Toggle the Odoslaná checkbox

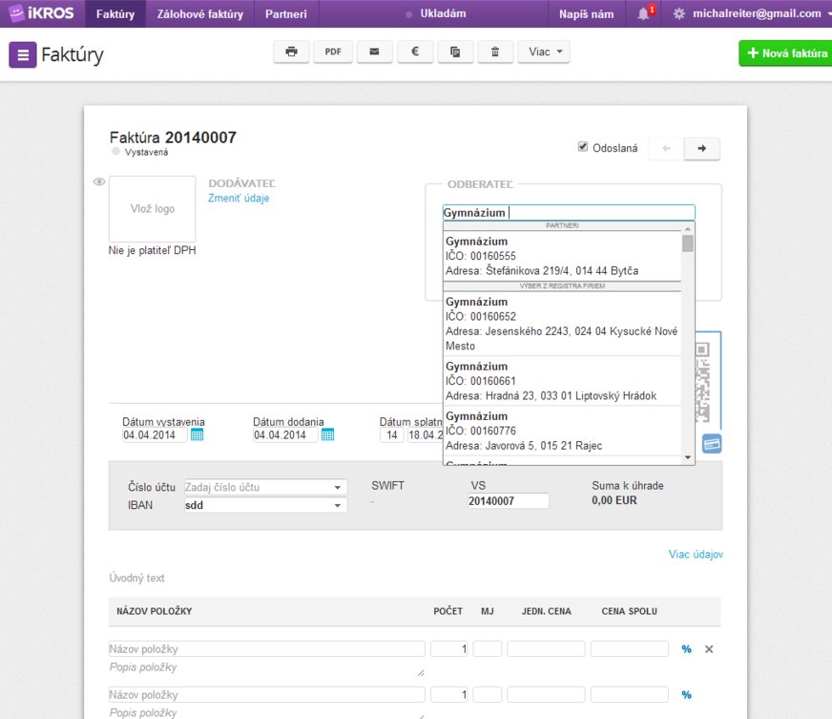pyautogui.click(x=583, y=147)
